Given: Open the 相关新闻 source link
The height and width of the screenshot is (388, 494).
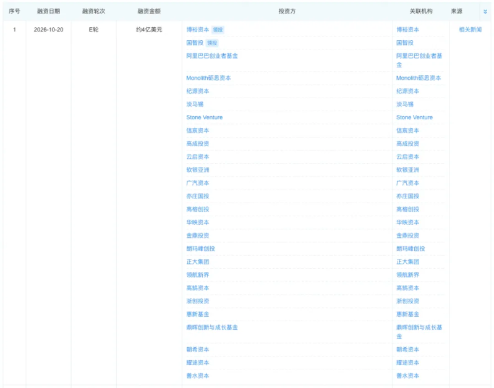Looking at the screenshot, I should tap(470, 30).
